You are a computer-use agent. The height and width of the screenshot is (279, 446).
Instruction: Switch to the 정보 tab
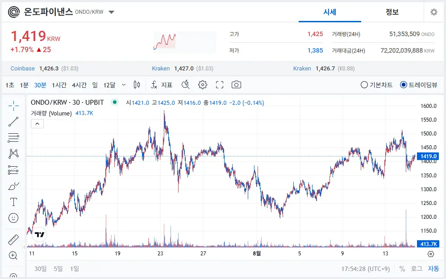click(392, 12)
